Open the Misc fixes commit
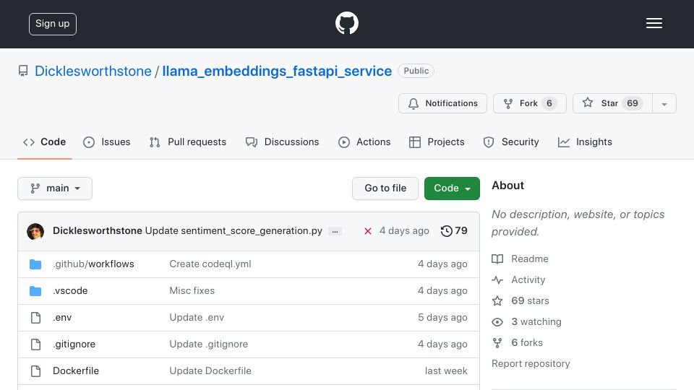 click(x=192, y=291)
